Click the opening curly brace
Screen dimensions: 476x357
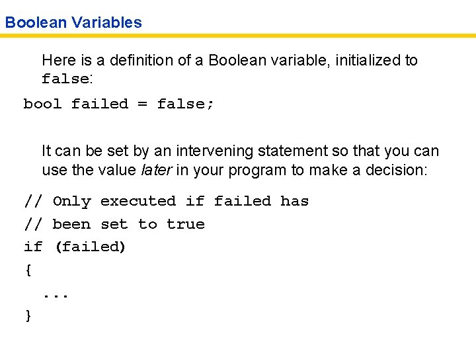click(28, 270)
